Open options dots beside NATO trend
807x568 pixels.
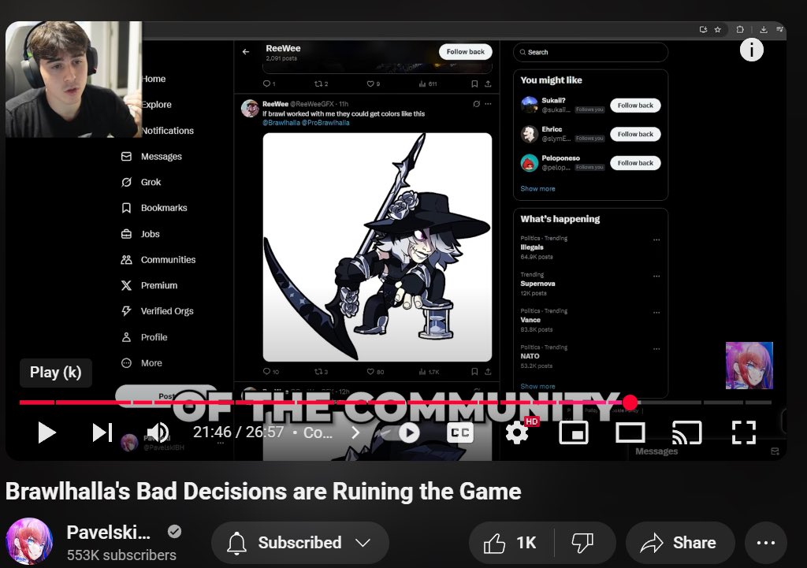pos(656,349)
